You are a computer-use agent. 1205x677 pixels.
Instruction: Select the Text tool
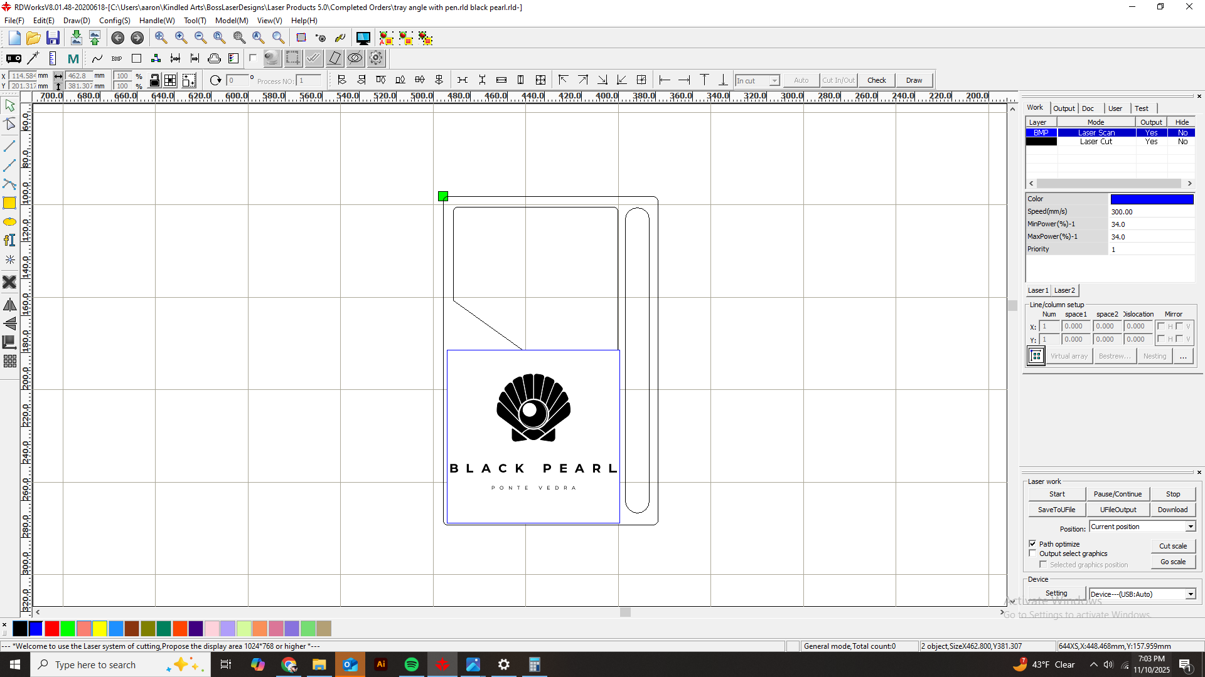tap(9, 241)
